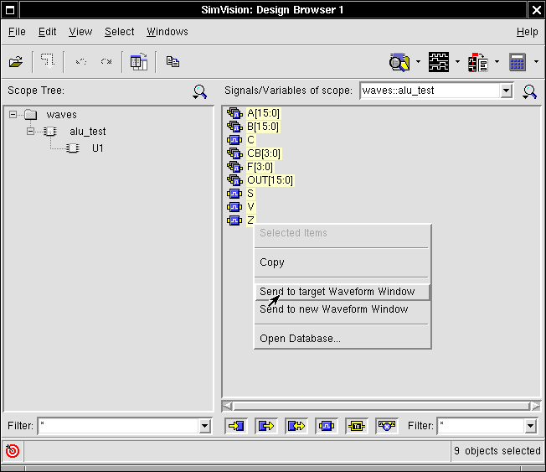Click the C signal icon
The width and height of the screenshot is (546, 472).
click(x=234, y=140)
